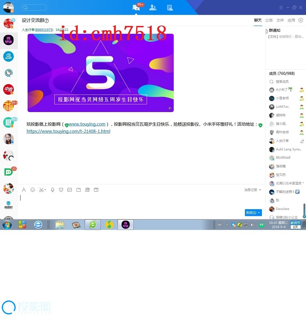Click the top search box
This screenshot has width=306, height=322.
tap(34, 8)
